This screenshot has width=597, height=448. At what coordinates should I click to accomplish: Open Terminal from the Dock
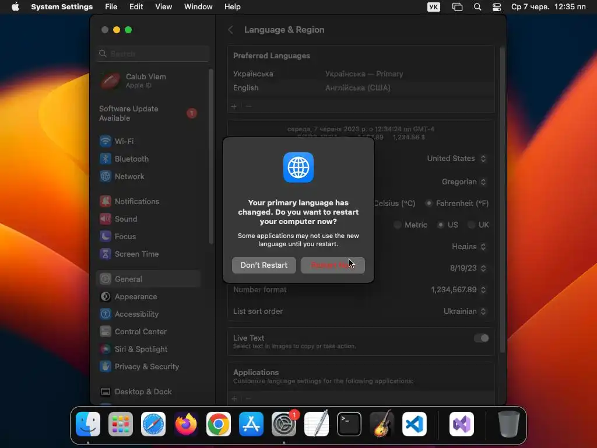(x=349, y=424)
